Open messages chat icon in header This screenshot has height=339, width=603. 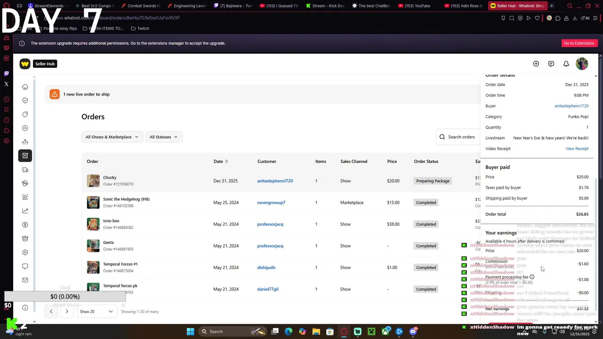pyautogui.click(x=551, y=64)
